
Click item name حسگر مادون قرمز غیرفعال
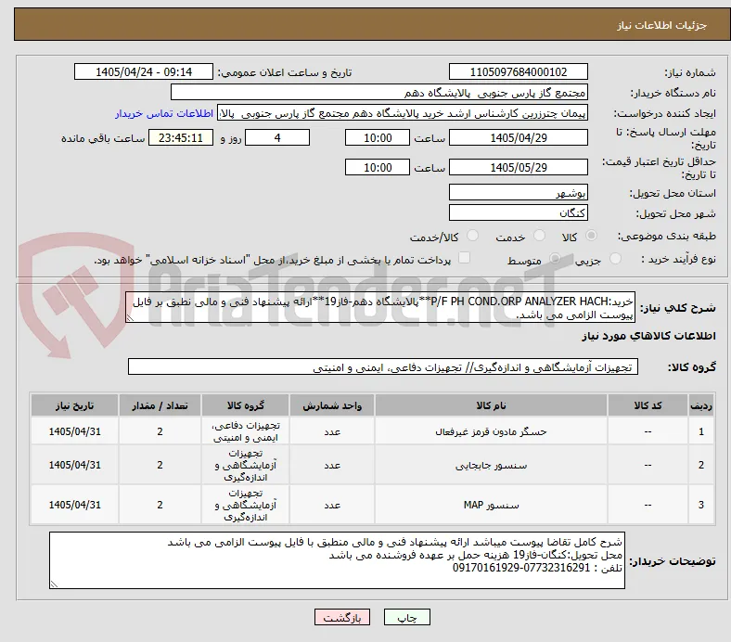(491, 431)
